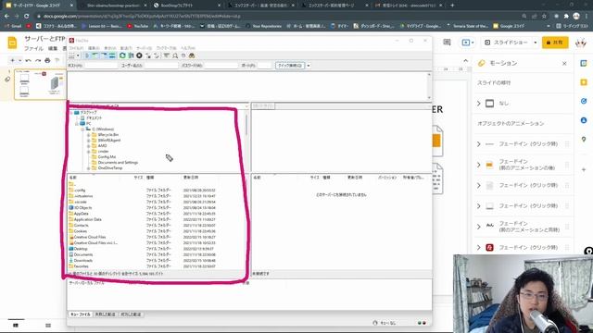Open Google Tasks side panel icon
The image size is (593, 333).
click(584, 101)
